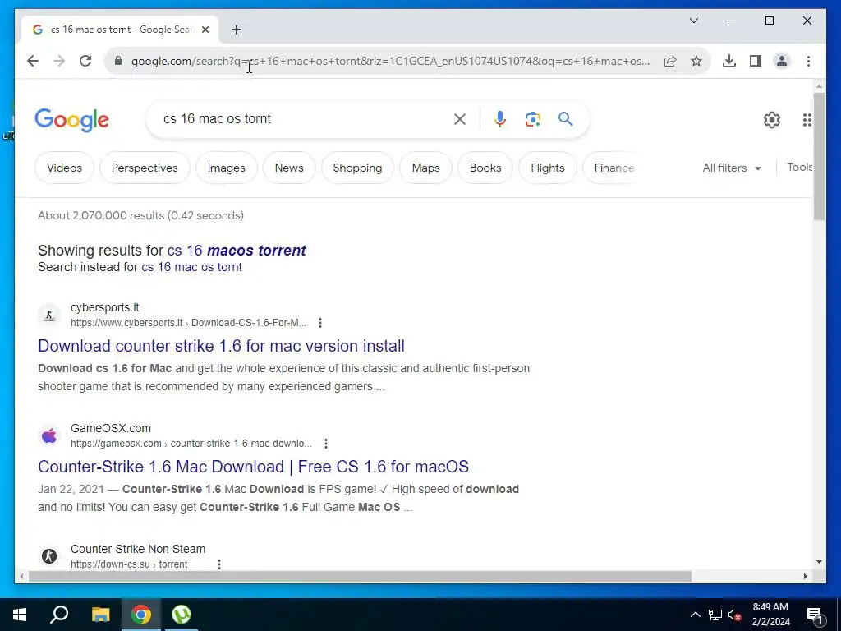Image resolution: width=841 pixels, height=631 pixels.
Task: Clear the search box text
Action: 460,119
